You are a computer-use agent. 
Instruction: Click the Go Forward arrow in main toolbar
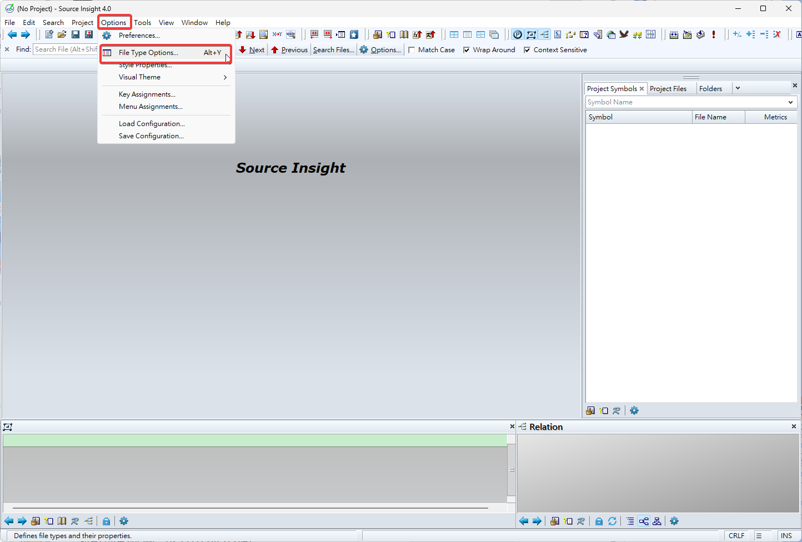click(25, 34)
